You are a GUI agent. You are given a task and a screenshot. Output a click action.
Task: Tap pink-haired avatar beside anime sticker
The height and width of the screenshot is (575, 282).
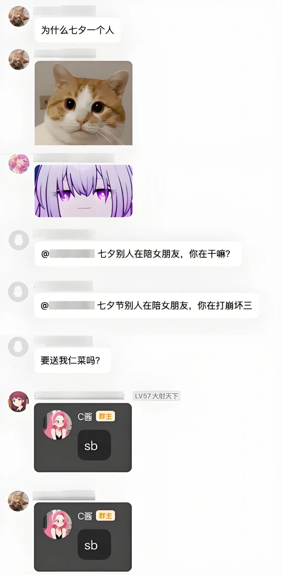[x=19, y=164]
